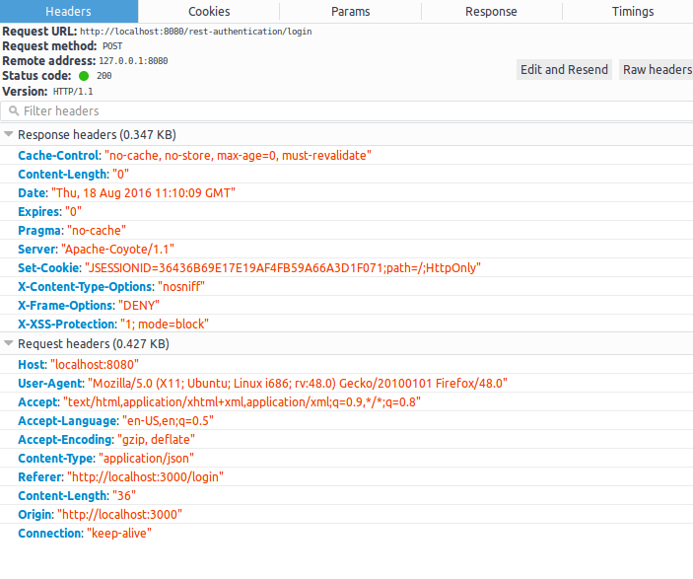Select the remote address 127.0.0.1:8080
The width and height of the screenshot is (693, 579).
coord(133,61)
